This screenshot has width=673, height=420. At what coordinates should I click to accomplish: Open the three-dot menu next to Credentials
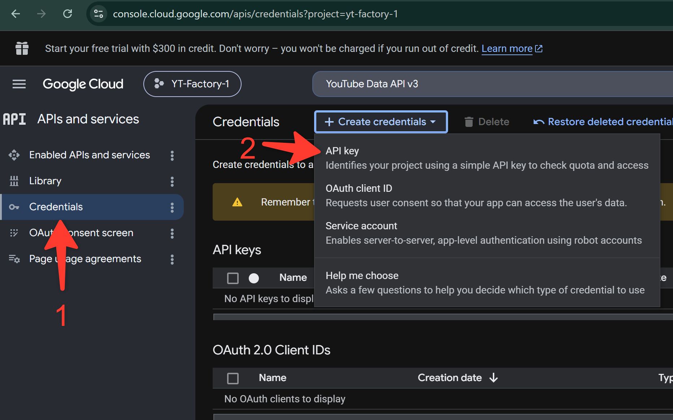[172, 207]
